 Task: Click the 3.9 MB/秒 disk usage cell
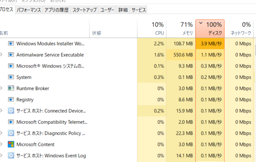point(210,44)
